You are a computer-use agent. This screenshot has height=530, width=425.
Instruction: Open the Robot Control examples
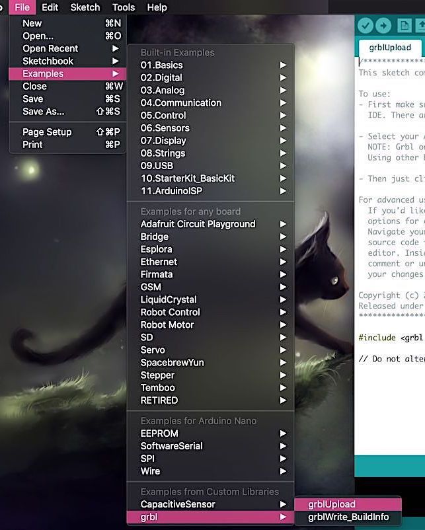(x=210, y=312)
